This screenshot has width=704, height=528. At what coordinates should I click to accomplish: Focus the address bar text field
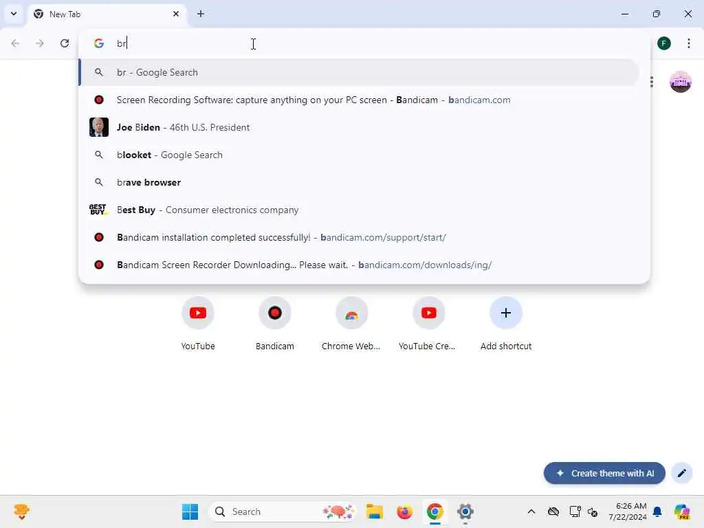point(364,43)
